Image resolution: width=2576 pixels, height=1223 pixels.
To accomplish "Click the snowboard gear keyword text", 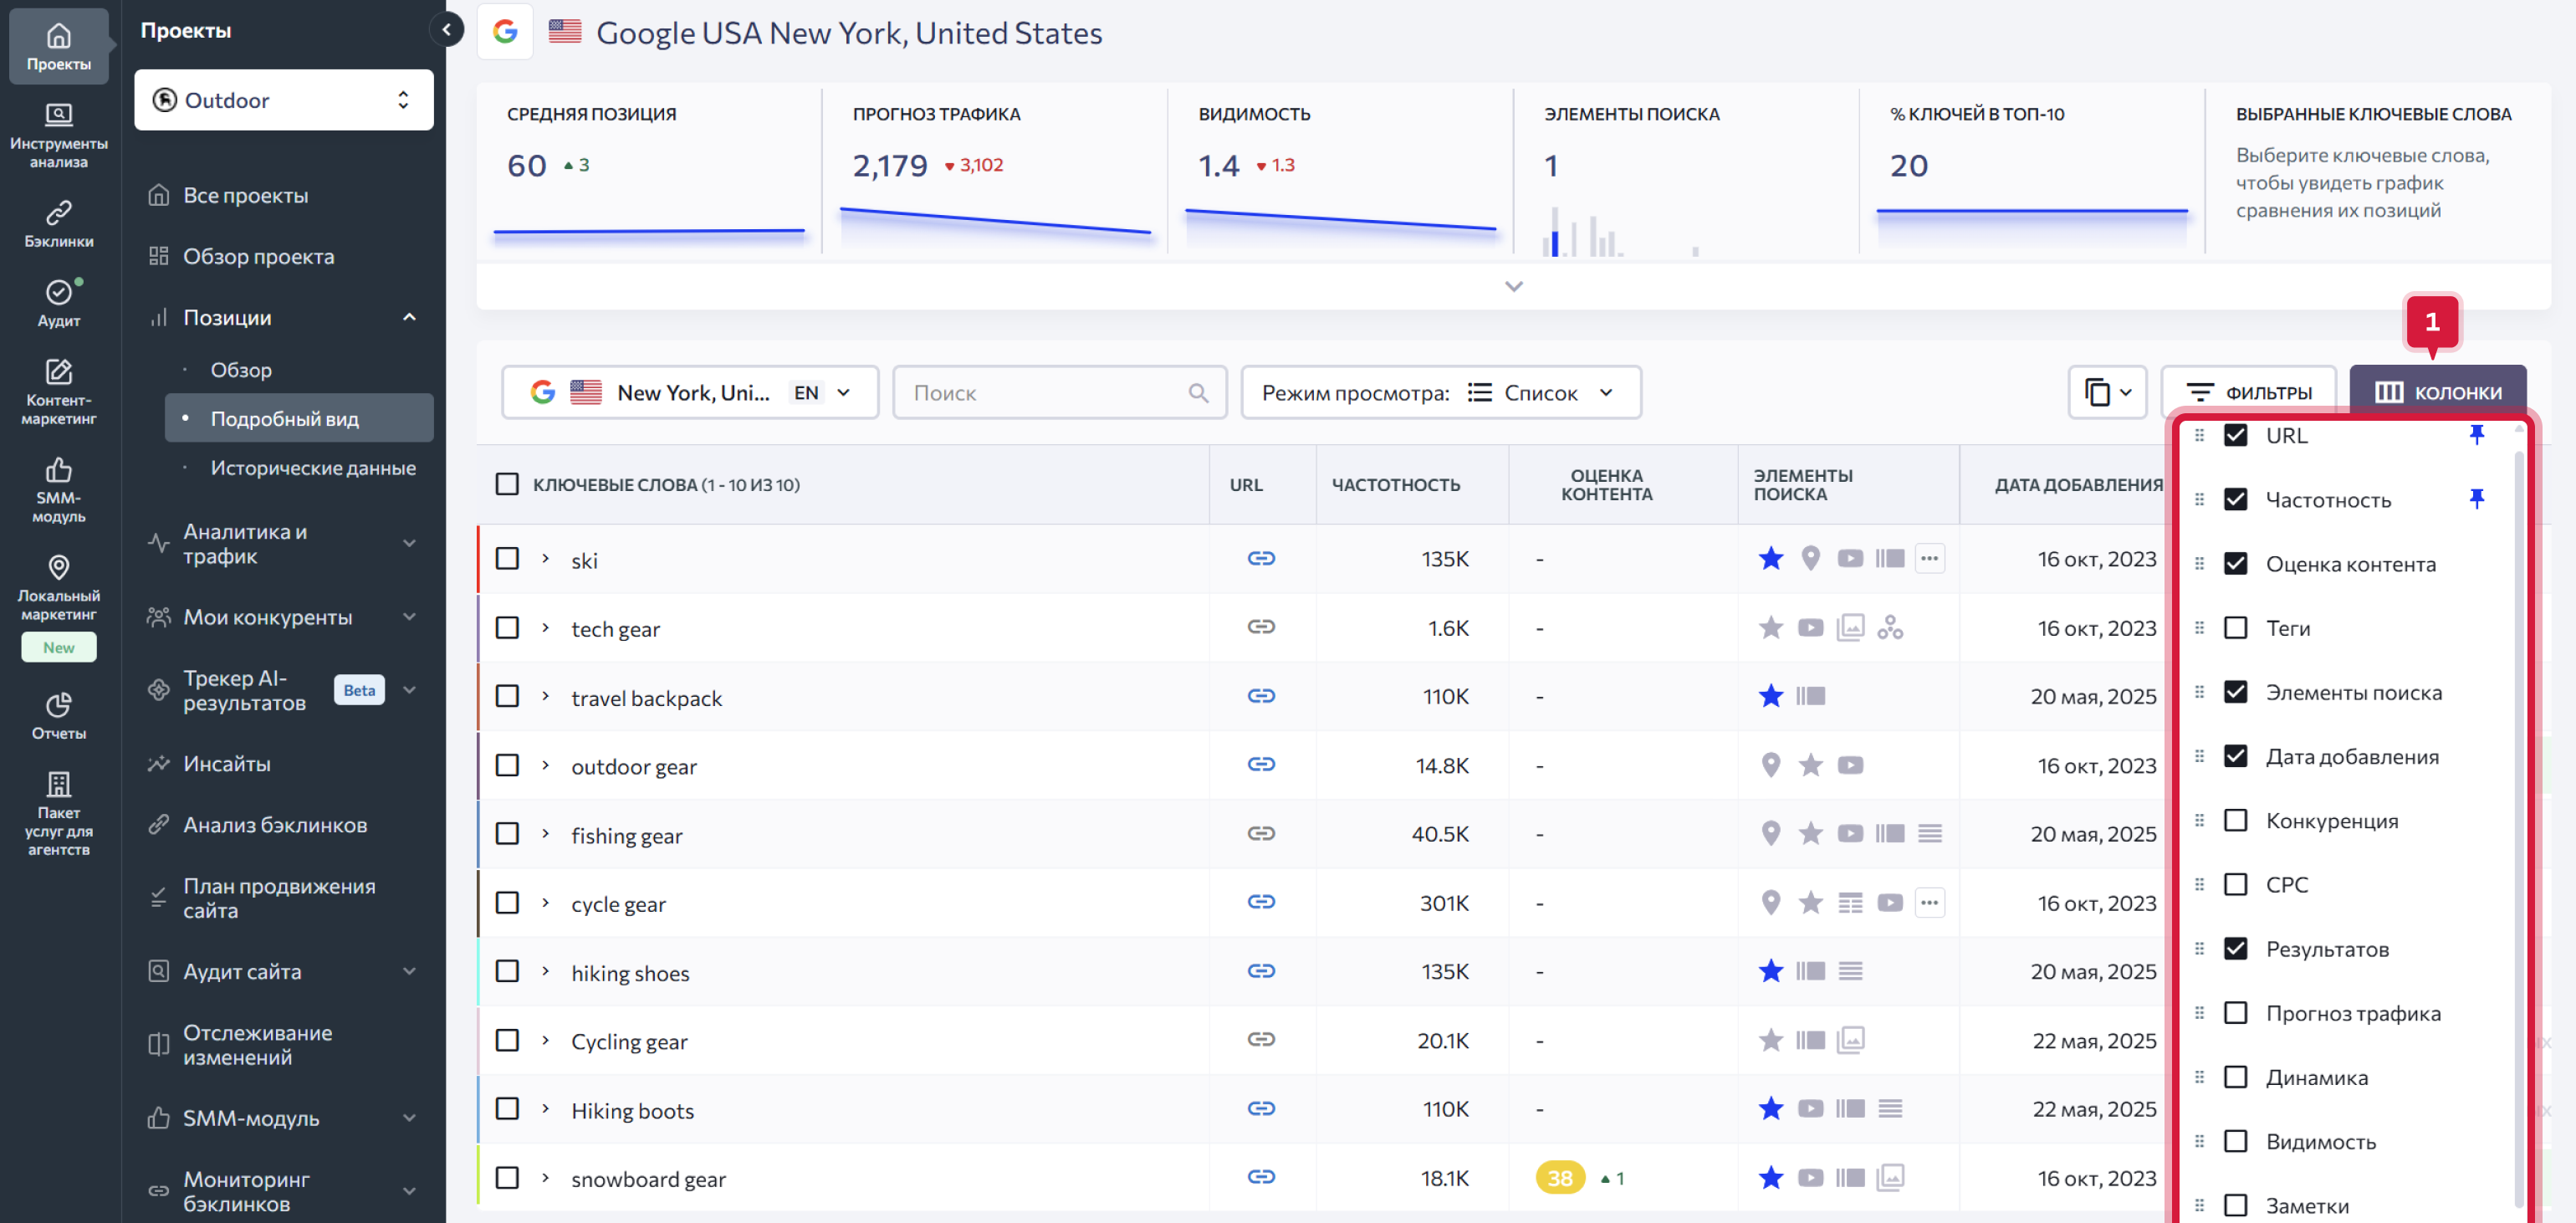I will pos(648,1179).
